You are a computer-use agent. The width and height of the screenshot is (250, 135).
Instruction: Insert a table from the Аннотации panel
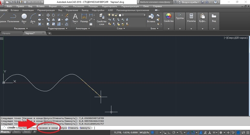(91, 24)
